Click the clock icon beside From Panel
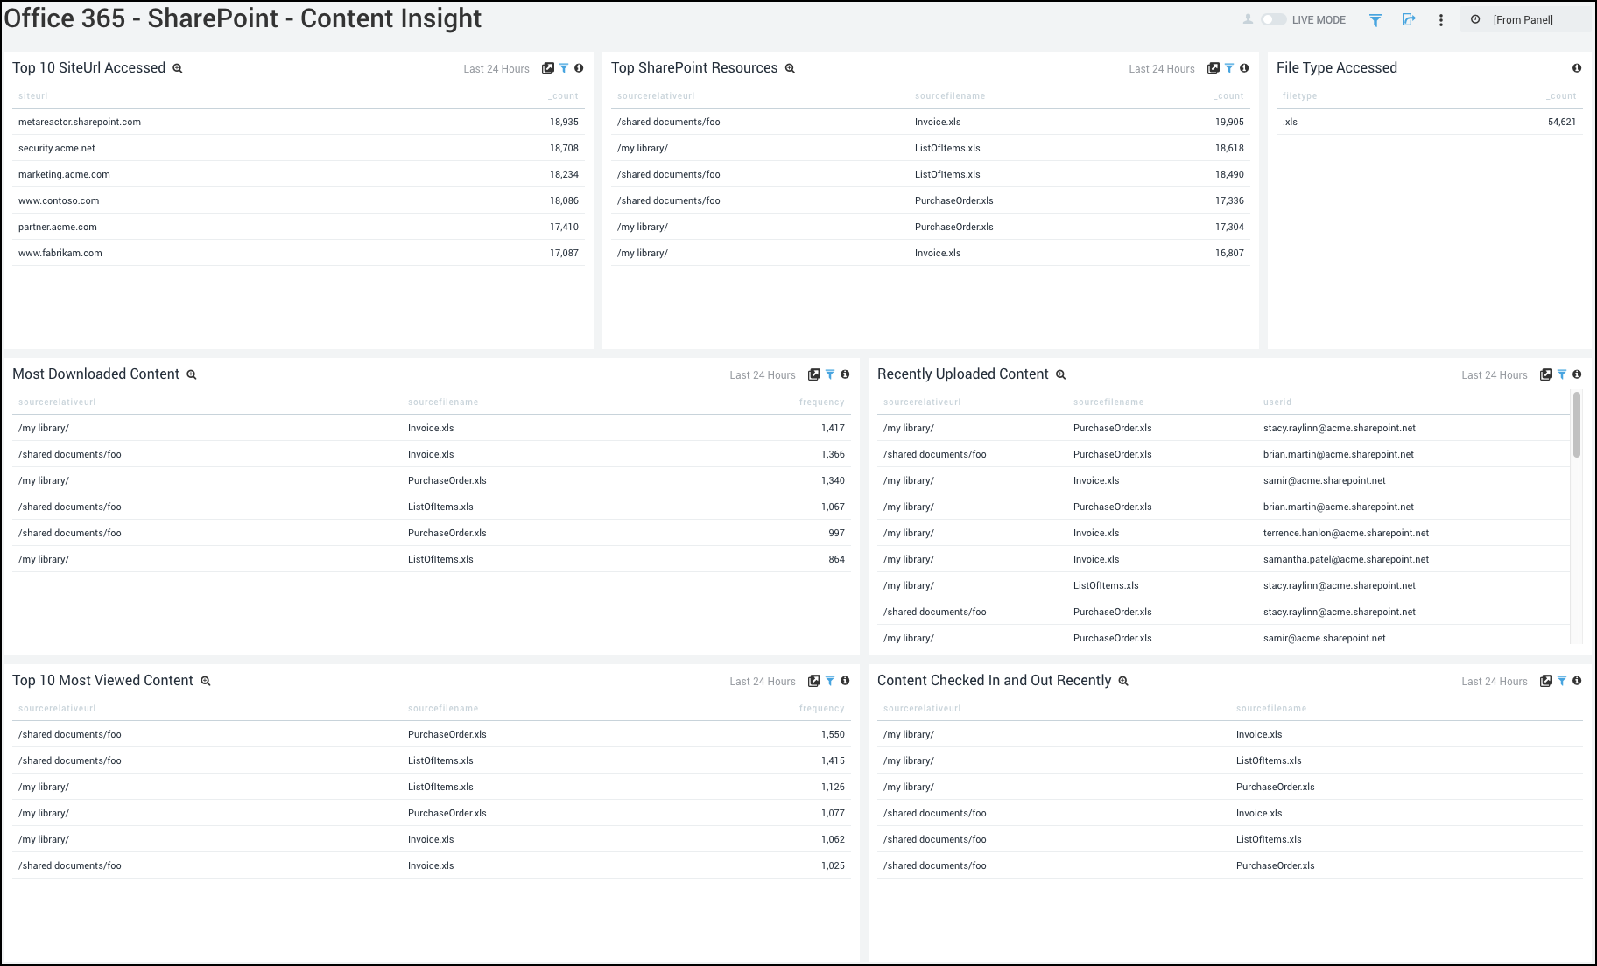1597x966 pixels. point(1475,18)
